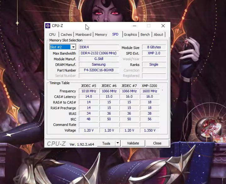Click the 8 GBytes module size value
Image resolution: width=226 pixels, height=184 pixels.
pyautogui.click(x=154, y=47)
